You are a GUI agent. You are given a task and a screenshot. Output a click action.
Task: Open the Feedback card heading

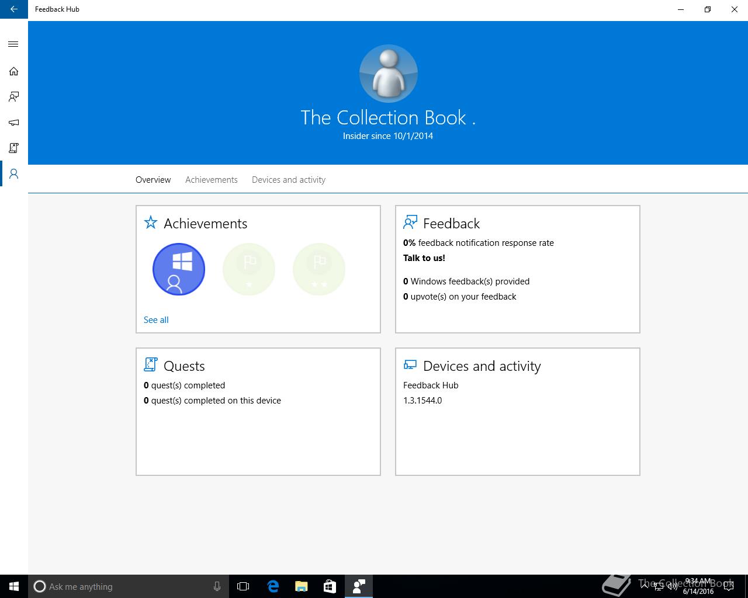click(451, 224)
